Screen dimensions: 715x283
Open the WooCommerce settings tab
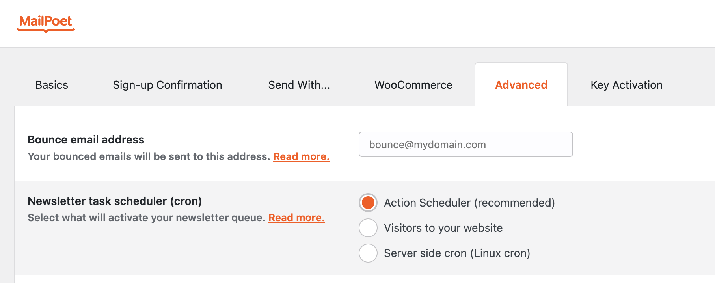pyautogui.click(x=413, y=85)
